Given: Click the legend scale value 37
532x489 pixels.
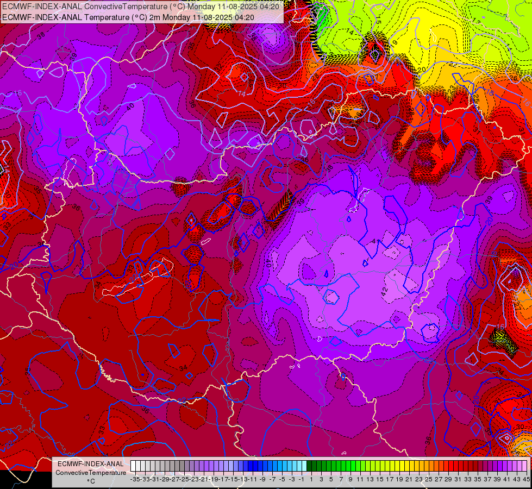Looking at the screenshot, I should pyautogui.click(x=487, y=480).
